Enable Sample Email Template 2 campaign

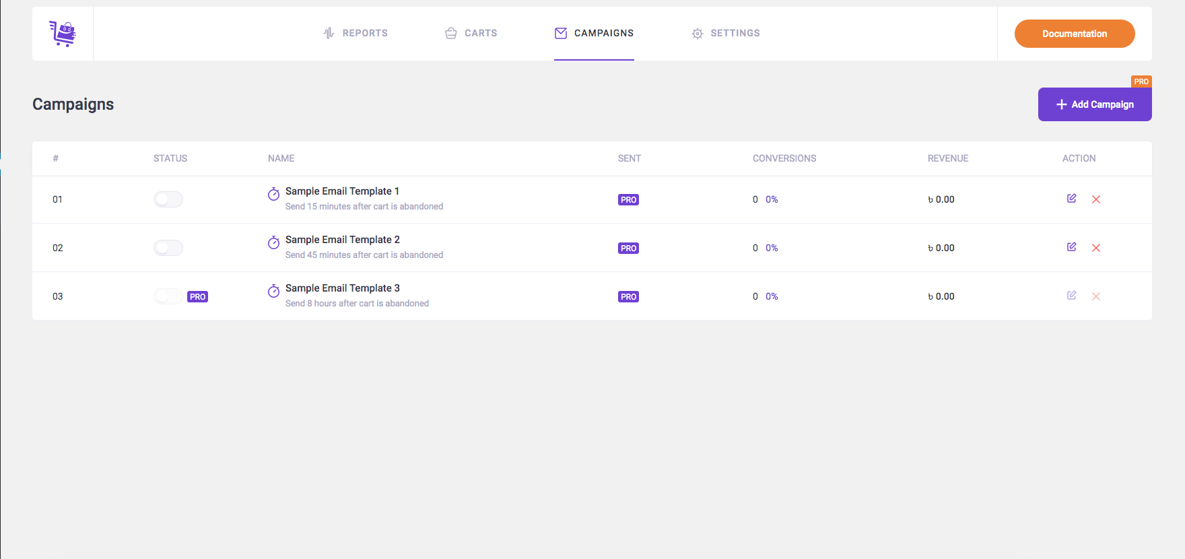pyautogui.click(x=168, y=248)
